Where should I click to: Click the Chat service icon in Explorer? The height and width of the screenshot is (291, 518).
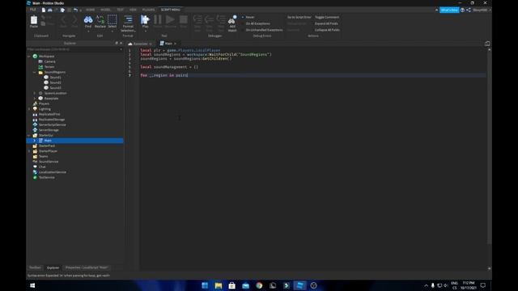35,167
